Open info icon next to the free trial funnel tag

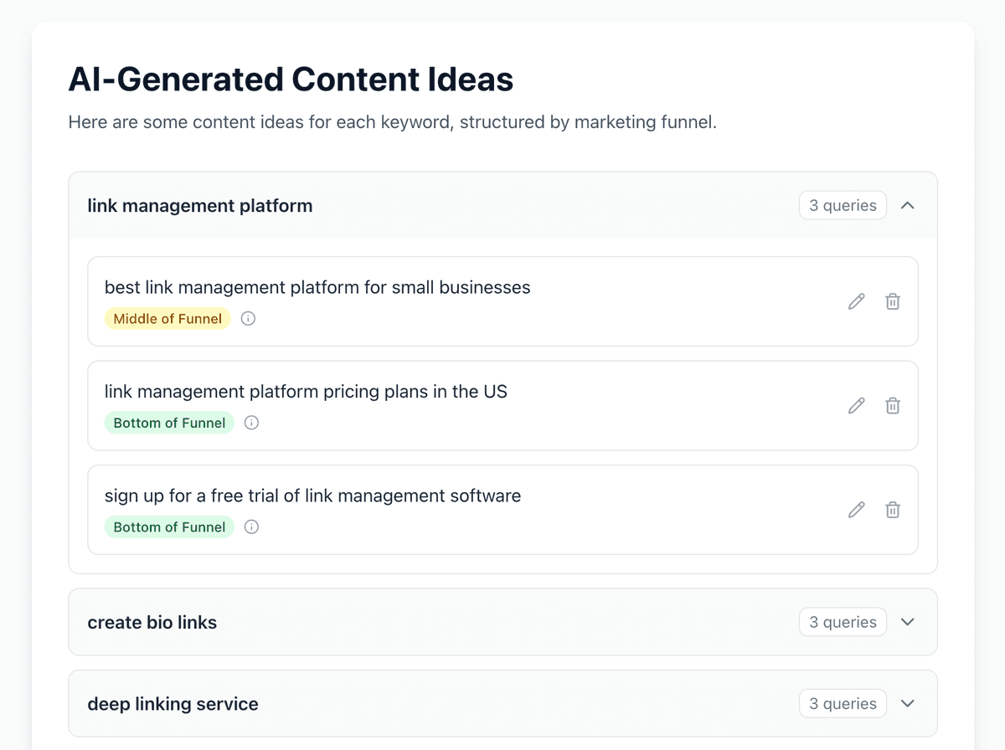tap(251, 527)
